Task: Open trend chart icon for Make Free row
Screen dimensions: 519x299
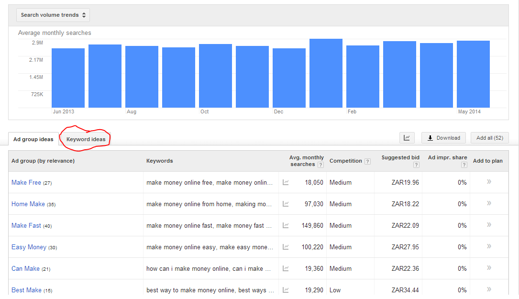Action: 286,182
